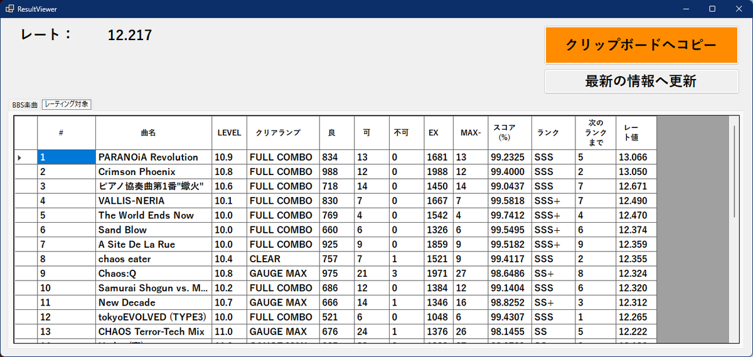
Task: Click the rating value 12.217
Action: click(x=130, y=35)
